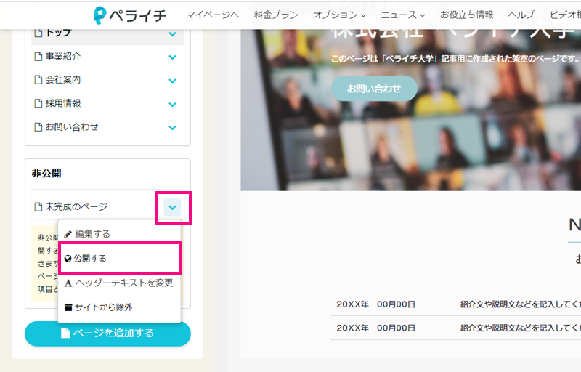Open the オプション navigation dropdown
Viewport: 581px width, 372px height.
[339, 15]
